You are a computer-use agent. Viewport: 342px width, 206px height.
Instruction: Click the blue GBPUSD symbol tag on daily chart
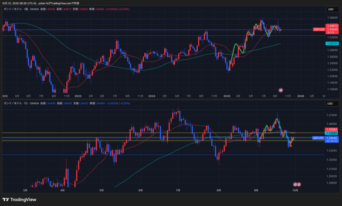click(318, 138)
